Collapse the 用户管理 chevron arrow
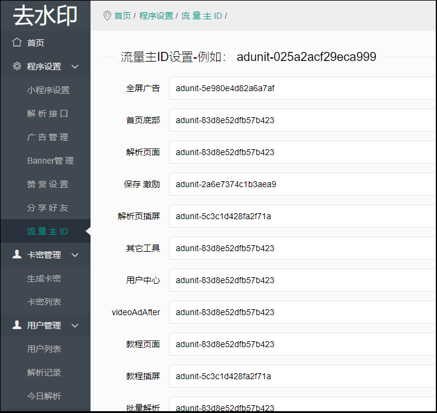This screenshot has height=413, width=437. click(75, 325)
